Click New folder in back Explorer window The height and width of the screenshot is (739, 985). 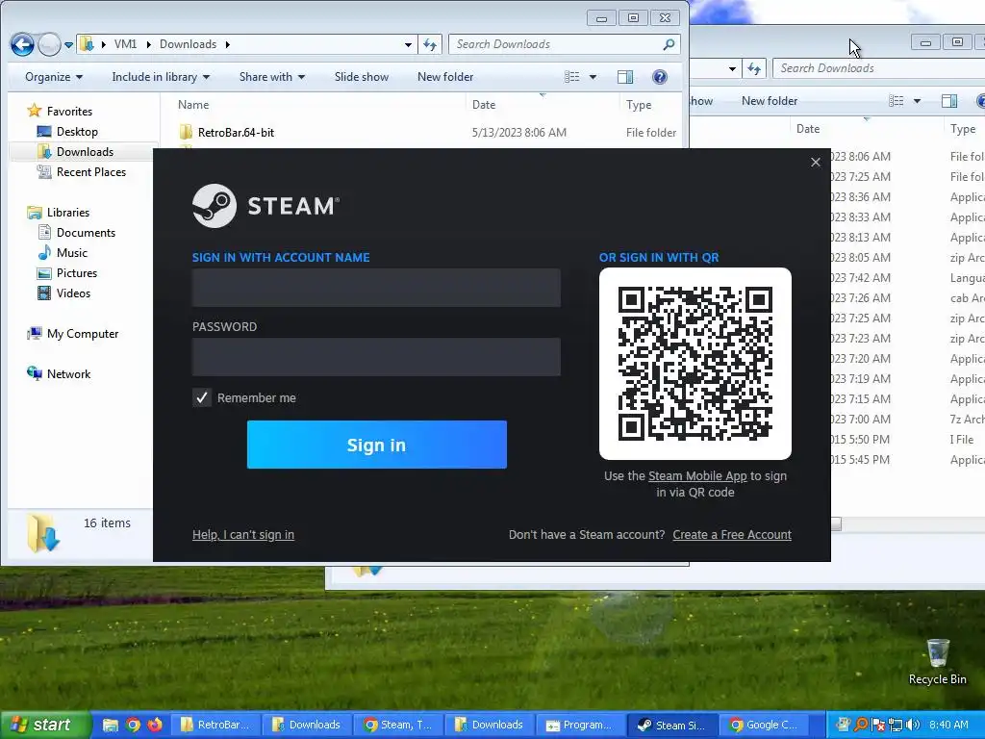(x=770, y=100)
